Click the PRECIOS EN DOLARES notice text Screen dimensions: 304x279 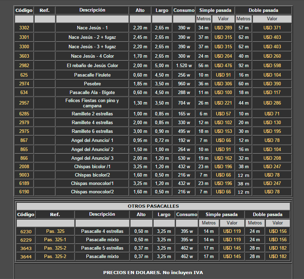pos(153,272)
